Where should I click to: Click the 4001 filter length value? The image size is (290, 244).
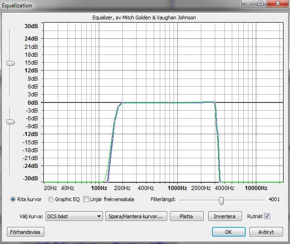point(274,199)
